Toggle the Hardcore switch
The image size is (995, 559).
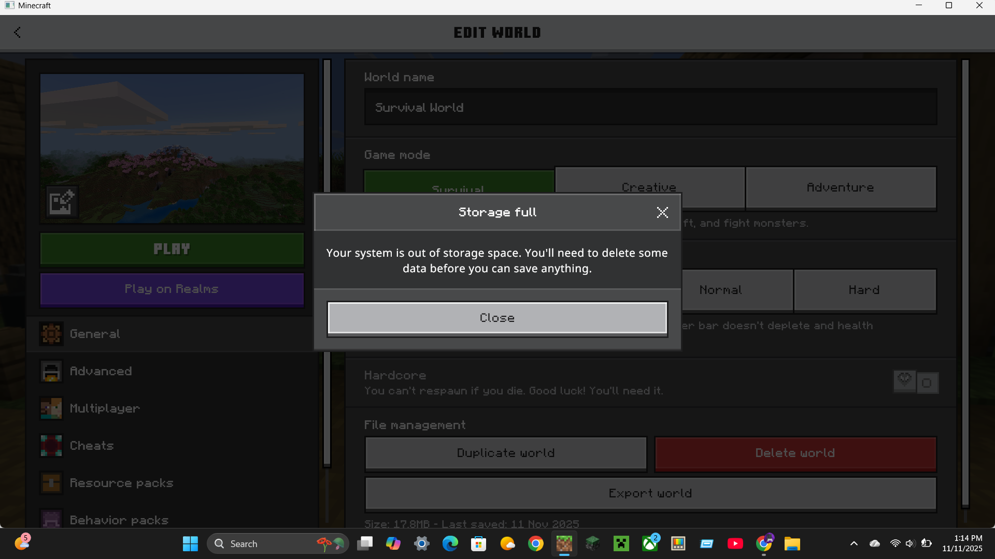click(x=916, y=383)
